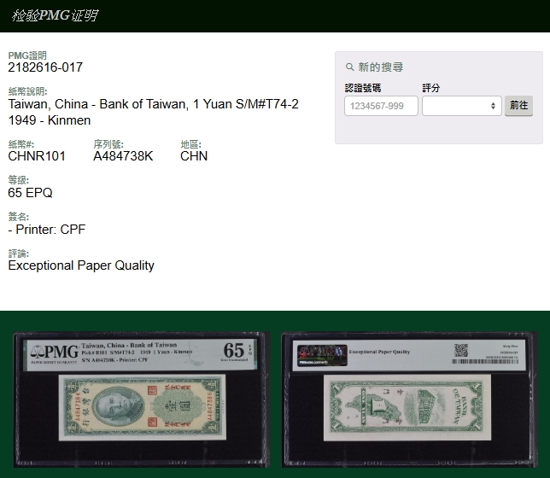Click the 評分 field label
Image resolution: width=550 pixels, height=478 pixels.
pyautogui.click(x=430, y=88)
